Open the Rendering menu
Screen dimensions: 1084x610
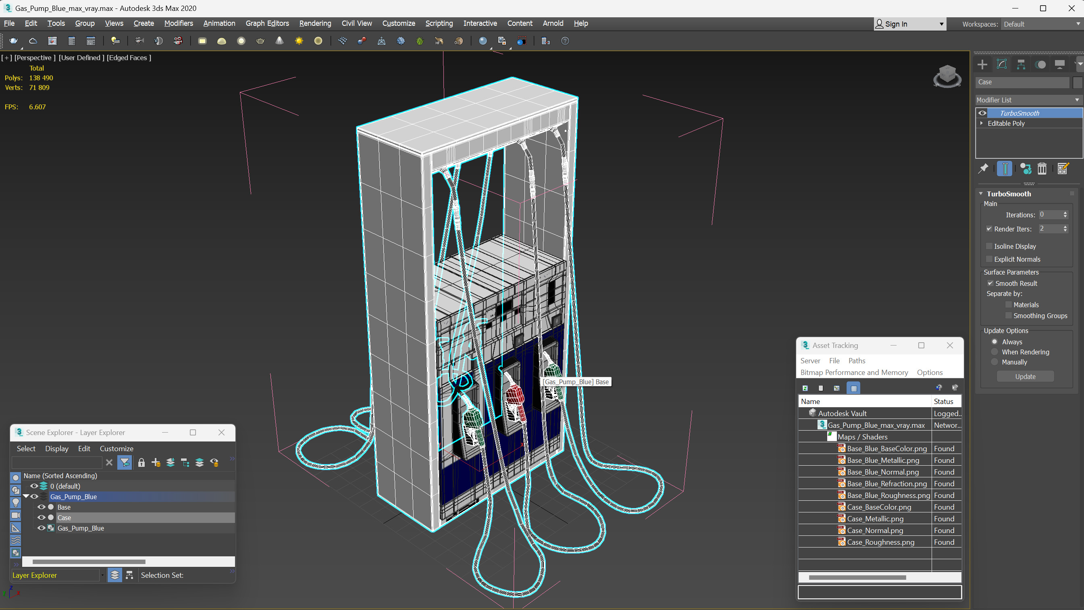[315, 23]
